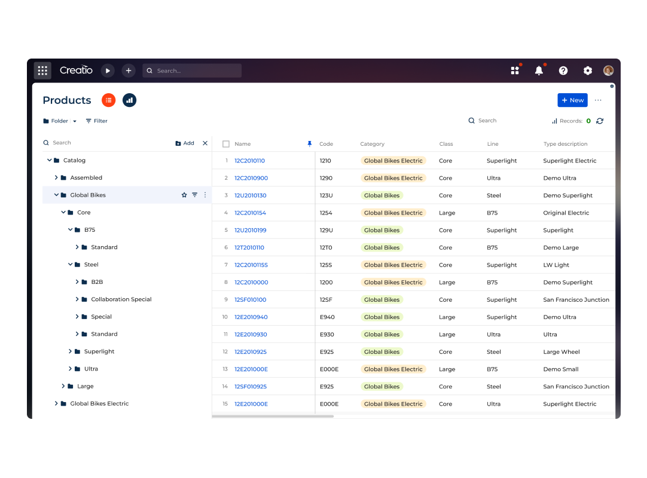Click the Add folder icon
The height and width of the screenshot is (478, 647).
tap(178, 143)
